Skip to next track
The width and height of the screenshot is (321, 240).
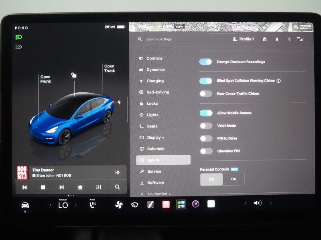point(61,187)
